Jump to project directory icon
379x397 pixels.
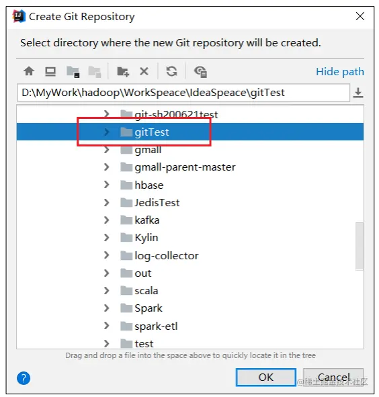coord(73,72)
